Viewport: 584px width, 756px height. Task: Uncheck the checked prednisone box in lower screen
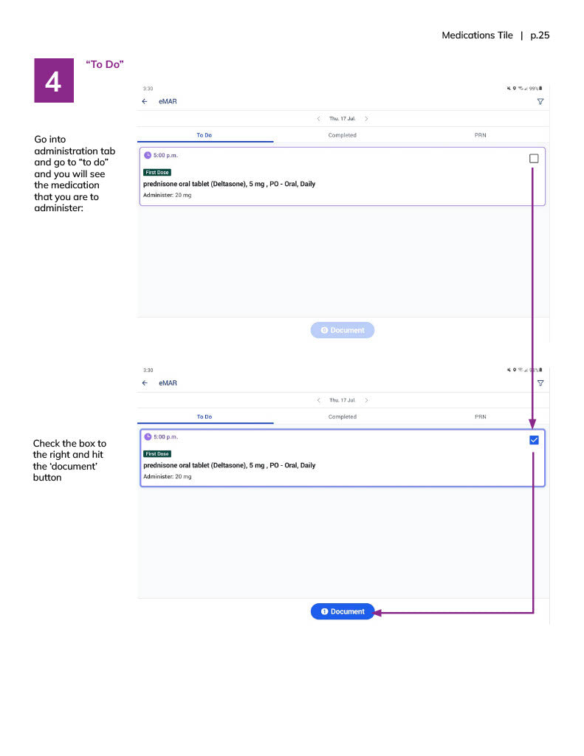click(534, 440)
